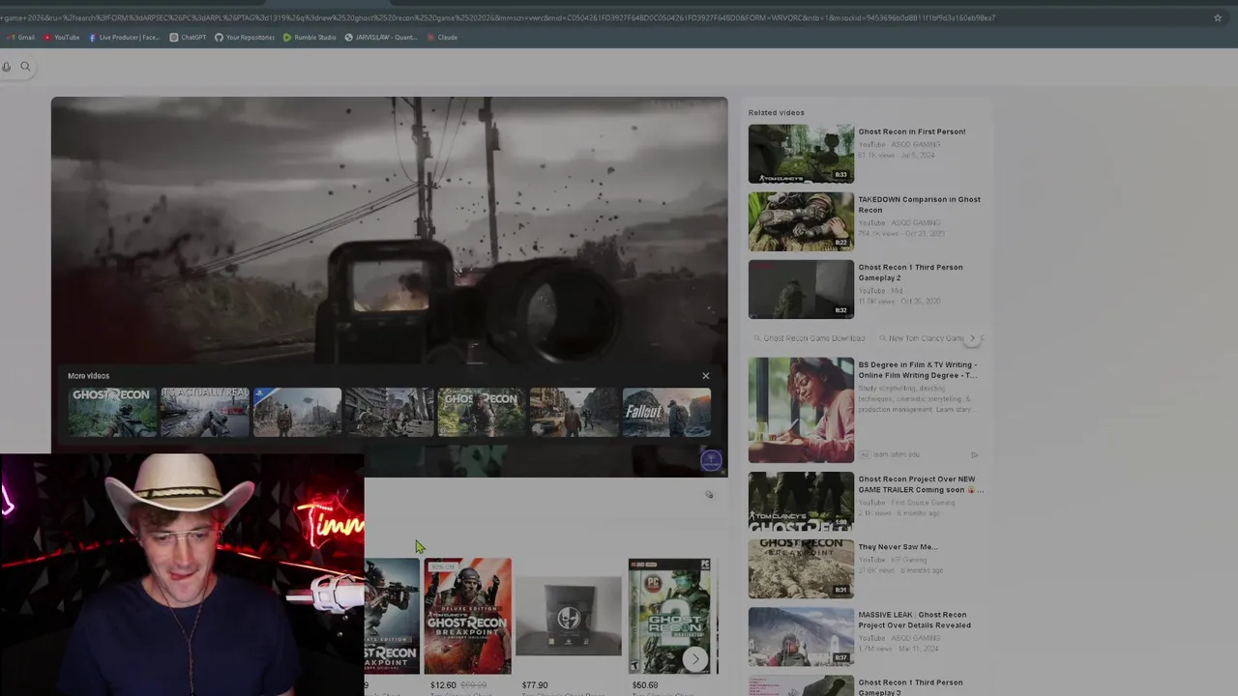Click the 8:22 takedown comparison thumbnail
This screenshot has height=696, width=1238.
801,221
